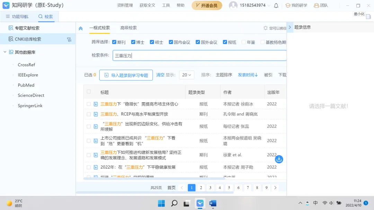Viewport: 374px width, 210px height.
Task: Click the filter icon beside CNKI总库检索
Action: pyautogui.click(x=69, y=39)
